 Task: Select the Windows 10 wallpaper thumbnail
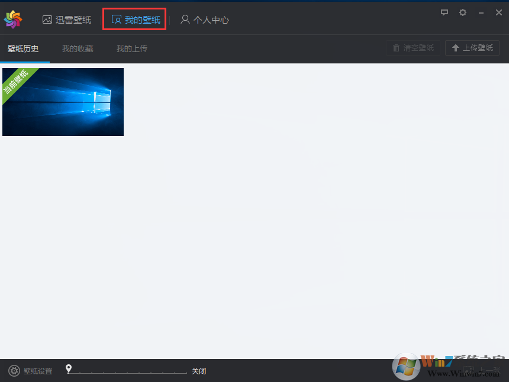tap(63, 102)
